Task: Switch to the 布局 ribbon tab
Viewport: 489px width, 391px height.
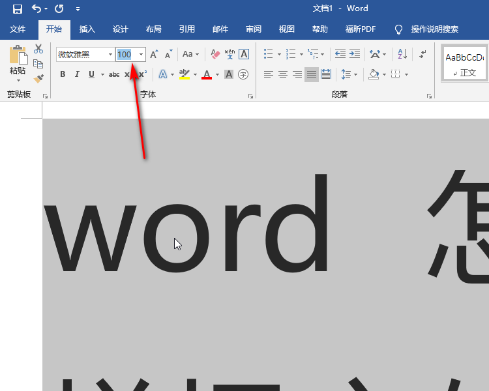Action: [x=154, y=29]
